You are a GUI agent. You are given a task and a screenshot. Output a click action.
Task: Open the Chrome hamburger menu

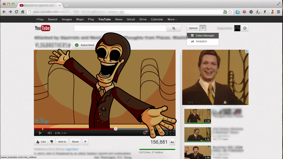pyautogui.click(x=279, y=12)
